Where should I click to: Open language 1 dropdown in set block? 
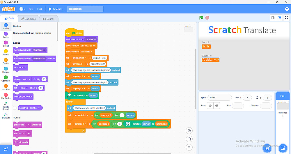[x=79, y=76]
